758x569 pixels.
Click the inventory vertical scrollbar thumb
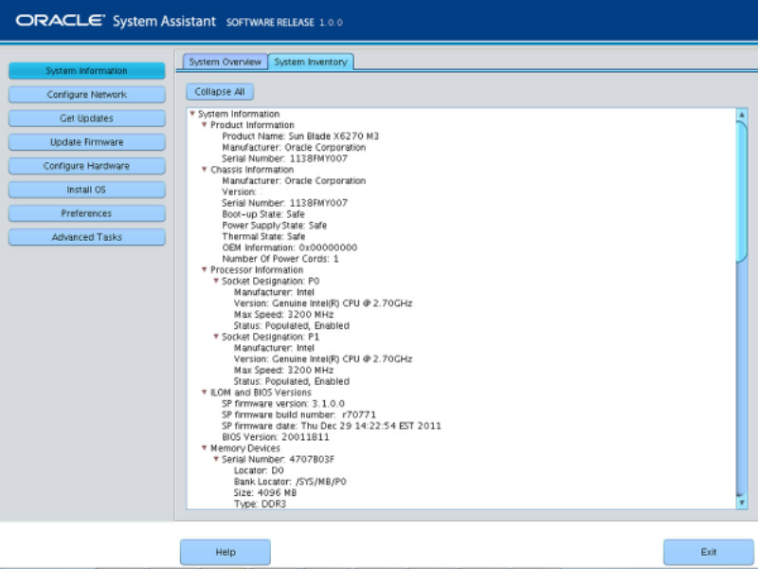(x=742, y=192)
